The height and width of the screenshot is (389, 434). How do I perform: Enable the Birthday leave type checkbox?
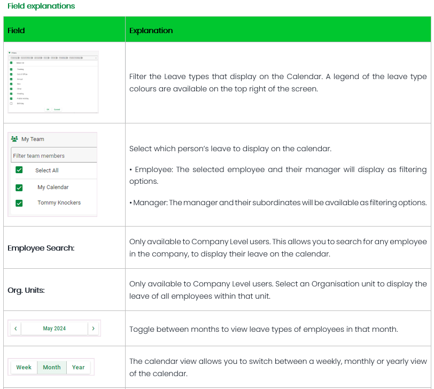(11, 103)
